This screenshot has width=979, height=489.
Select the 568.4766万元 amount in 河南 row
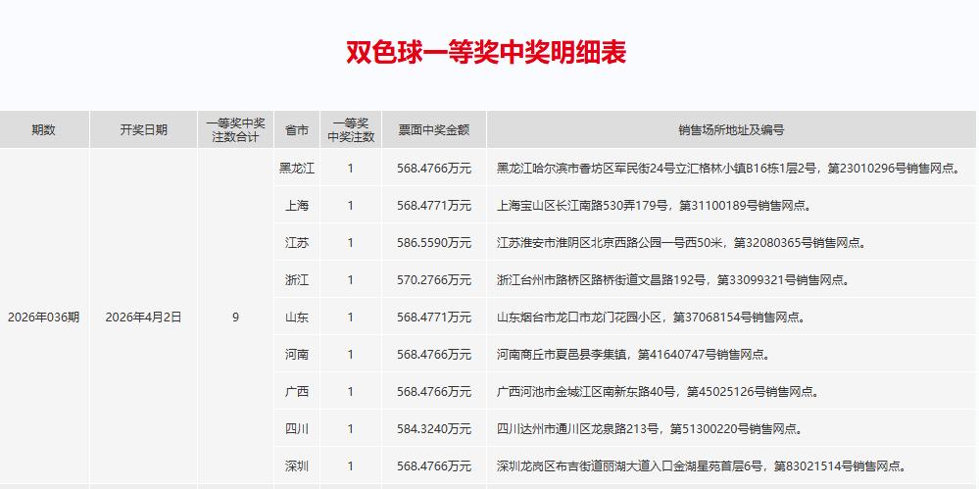point(434,355)
